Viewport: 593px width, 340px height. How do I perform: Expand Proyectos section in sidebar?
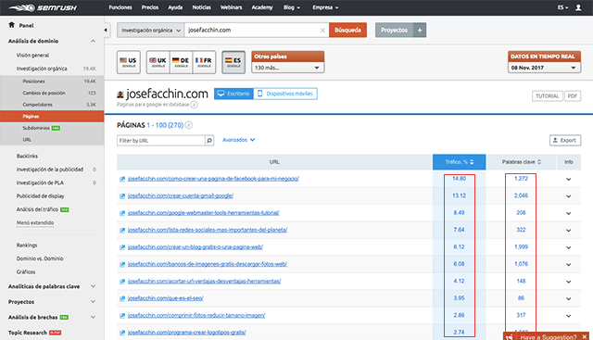coord(93,302)
